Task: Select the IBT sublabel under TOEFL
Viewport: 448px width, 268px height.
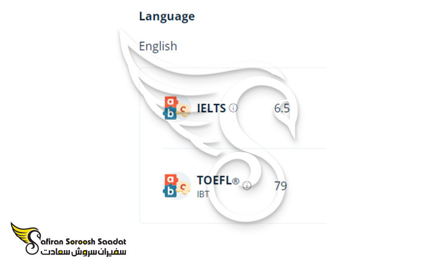Action: tap(203, 194)
